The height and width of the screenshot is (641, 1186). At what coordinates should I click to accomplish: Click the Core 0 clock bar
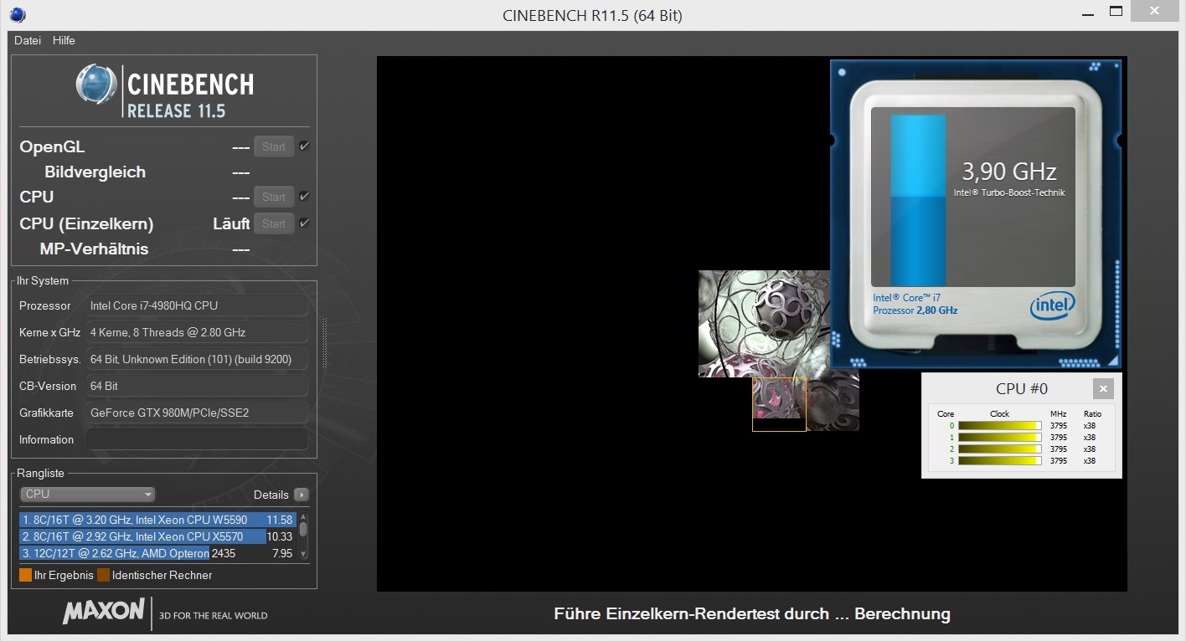[x=999, y=426]
